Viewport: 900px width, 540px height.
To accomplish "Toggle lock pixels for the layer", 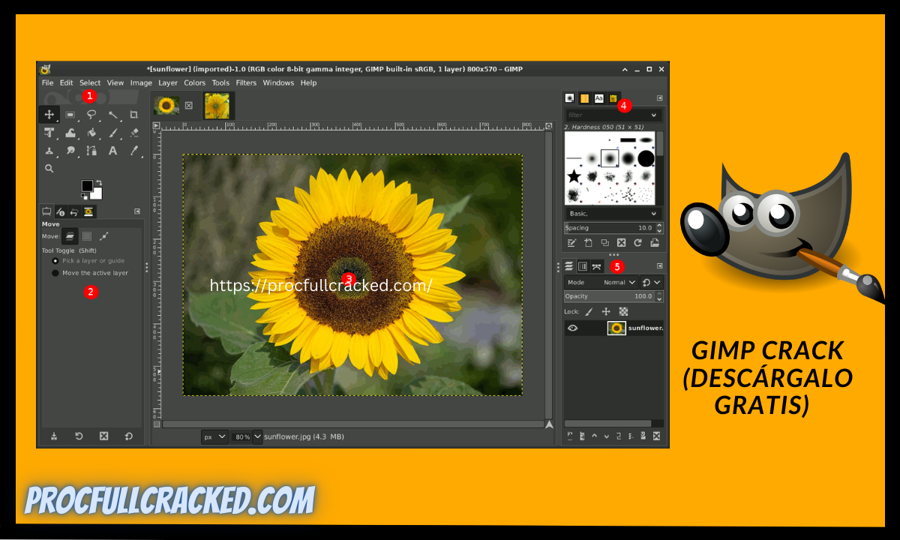I will click(589, 311).
